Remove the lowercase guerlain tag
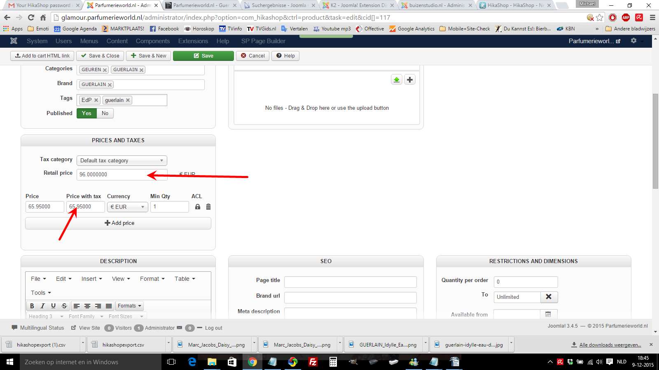The width and height of the screenshot is (659, 370). click(128, 100)
